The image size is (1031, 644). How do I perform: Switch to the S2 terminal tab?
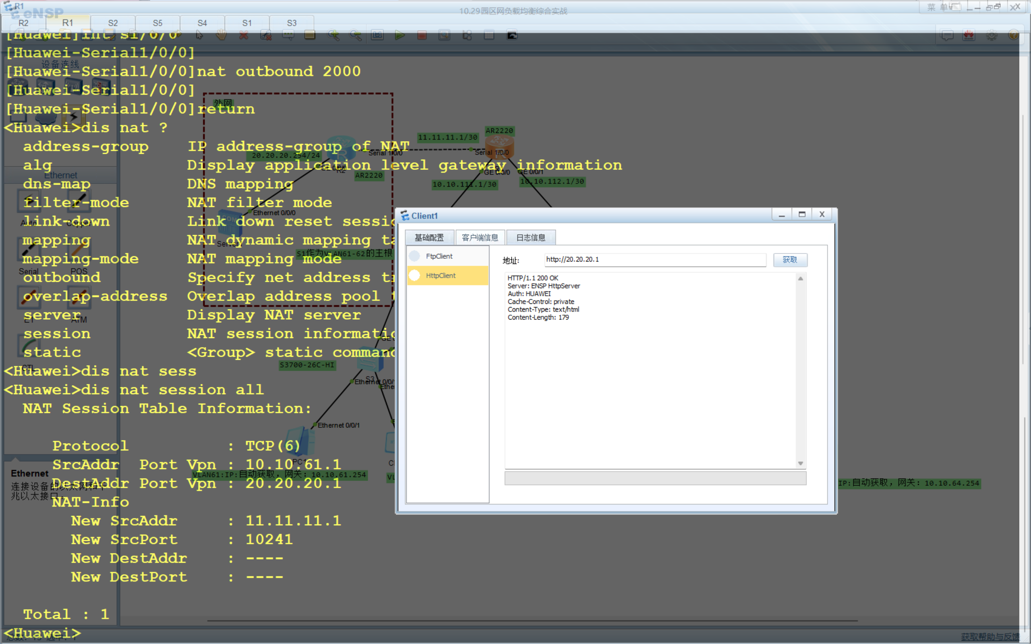pos(113,23)
